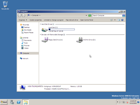This screenshot has width=140, height=105.
Task: Select Computer in the navigation pane
Action: coord(28,53)
